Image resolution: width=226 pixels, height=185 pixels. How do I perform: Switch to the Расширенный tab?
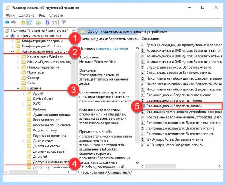point(92,172)
